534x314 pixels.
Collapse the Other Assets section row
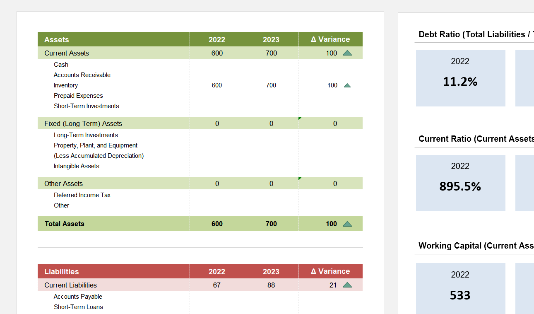(x=63, y=183)
